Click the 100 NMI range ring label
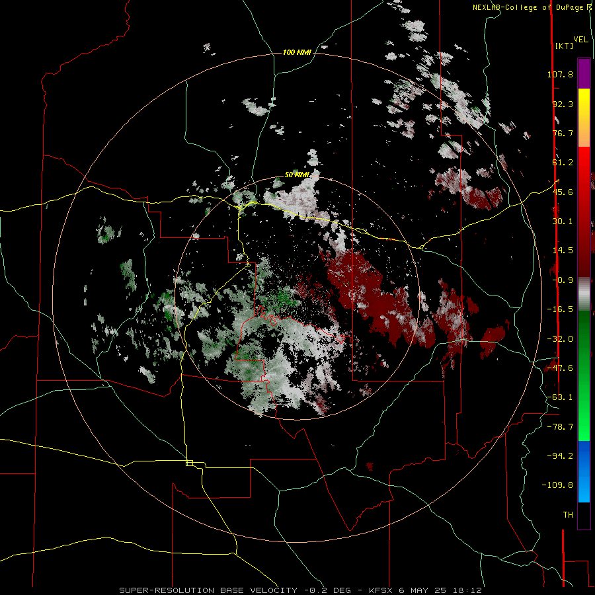 tap(297, 52)
